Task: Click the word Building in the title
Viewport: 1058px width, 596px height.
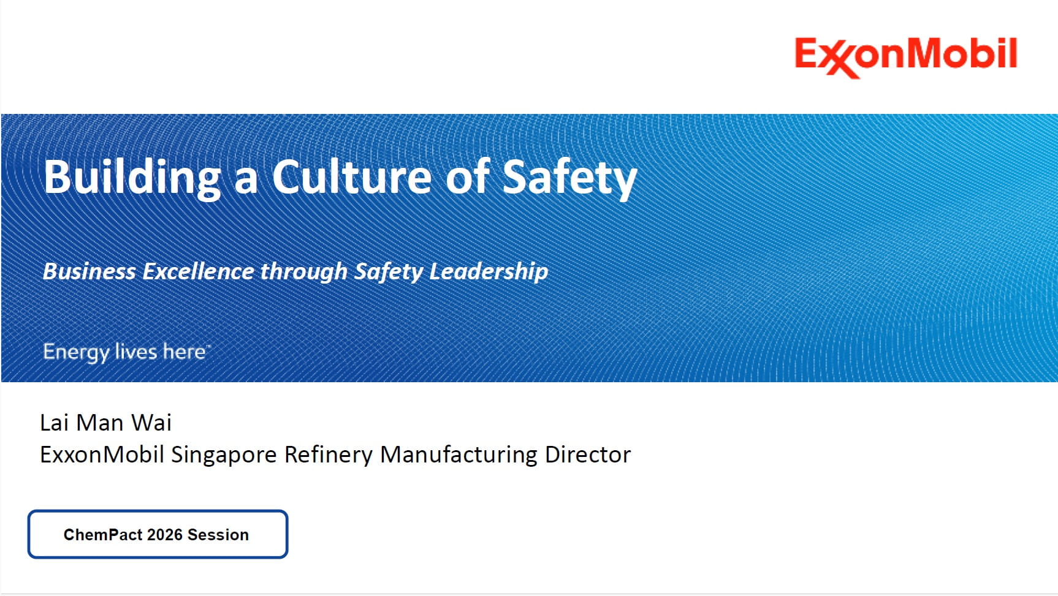Action: pos(132,177)
